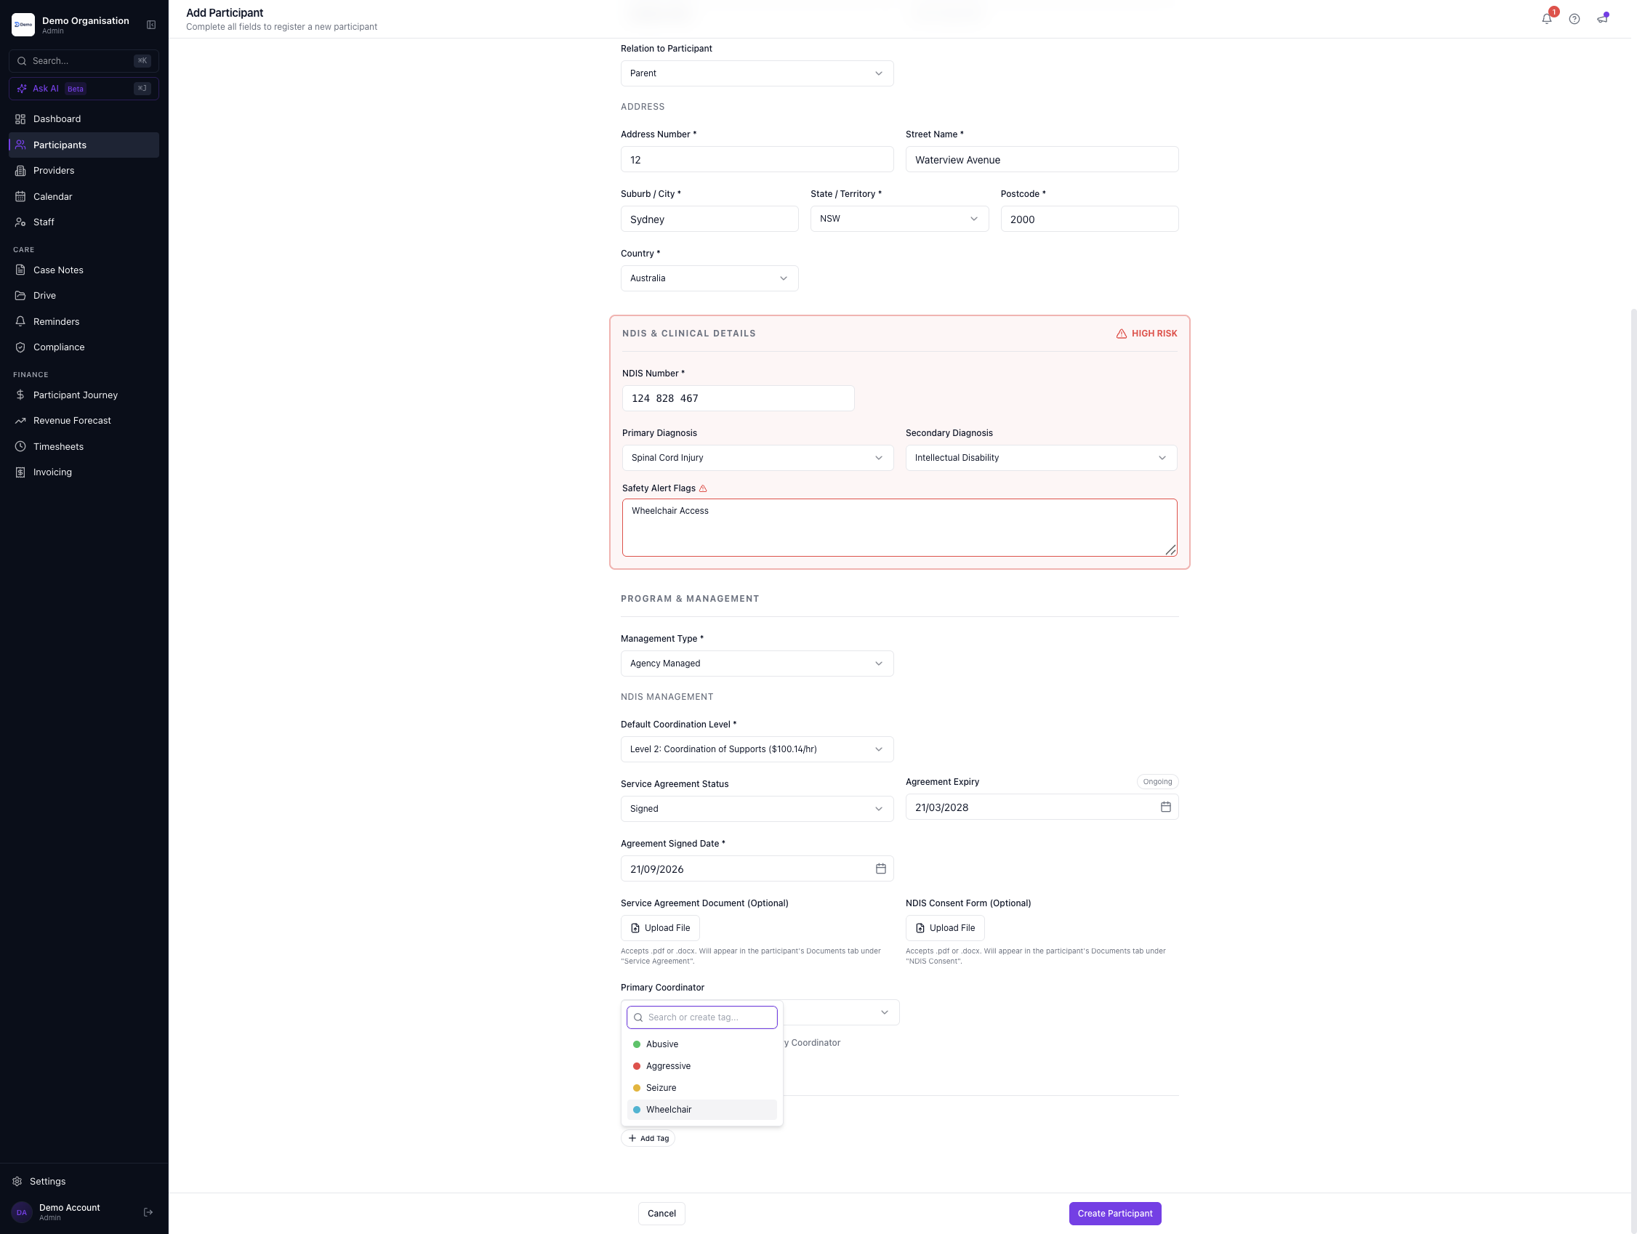Open the help question-mark icon
The width and height of the screenshot is (1637, 1234).
pos(1574,19)
